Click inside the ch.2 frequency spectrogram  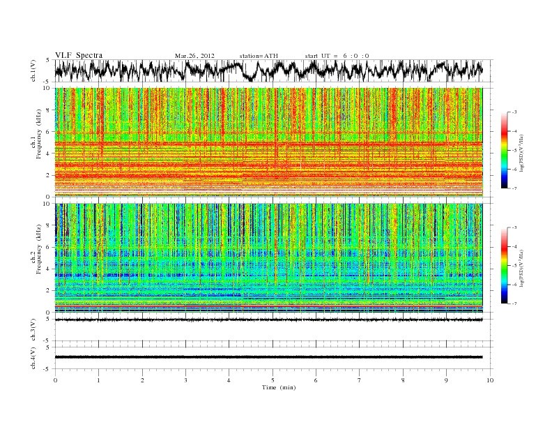point(268,257)
